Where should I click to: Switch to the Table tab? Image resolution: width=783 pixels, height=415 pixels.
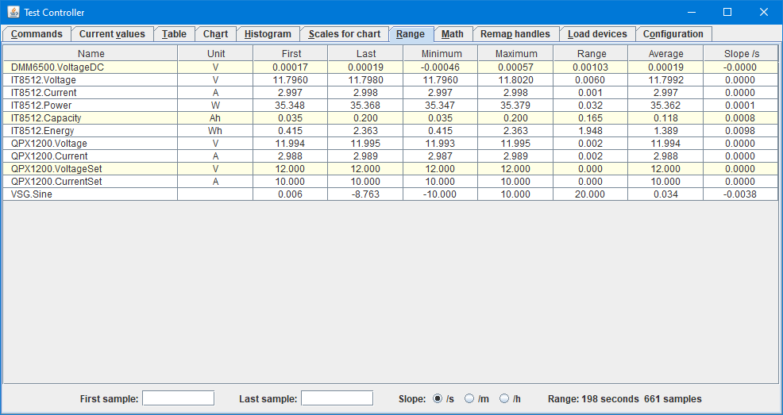pyautogui.click(x=174, y=34)
